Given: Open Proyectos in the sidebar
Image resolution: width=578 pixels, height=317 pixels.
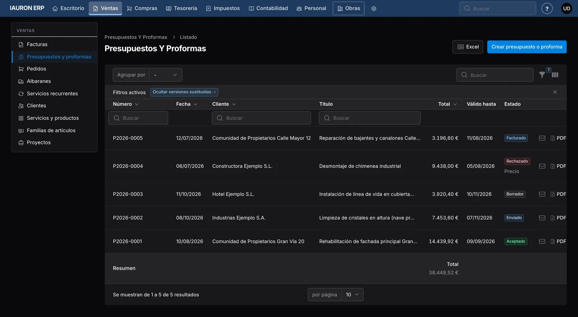Looking at the screenshot, I should click(55, 142).
